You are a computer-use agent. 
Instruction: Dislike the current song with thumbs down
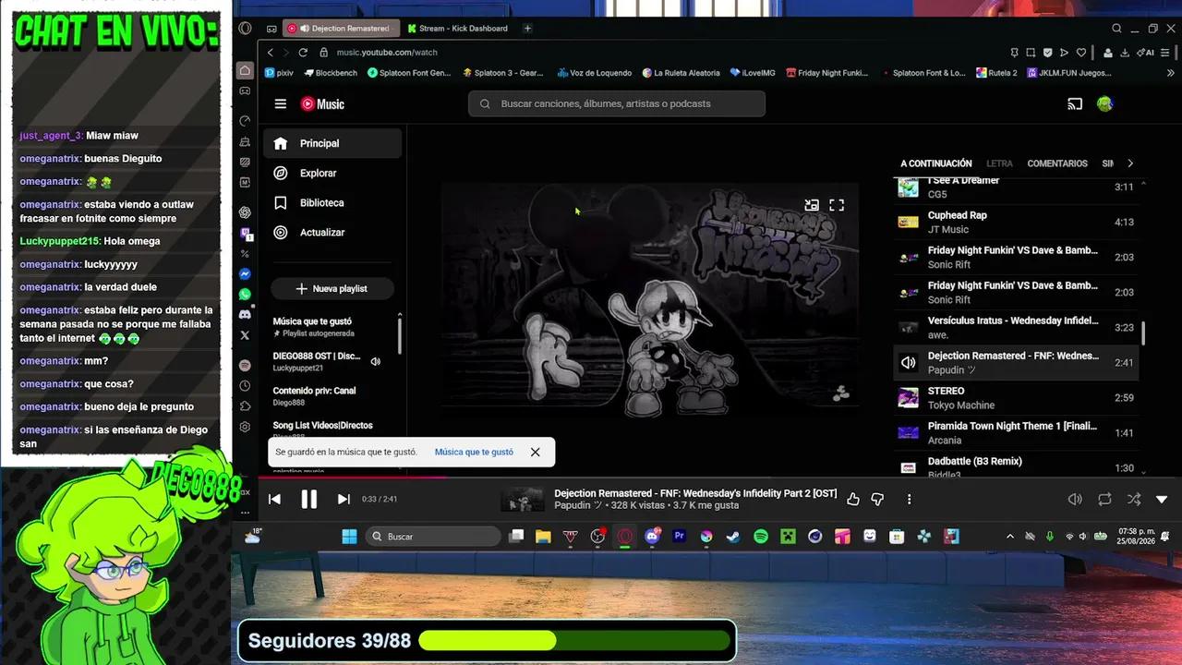pyautogui.click(x=877, y=500)
